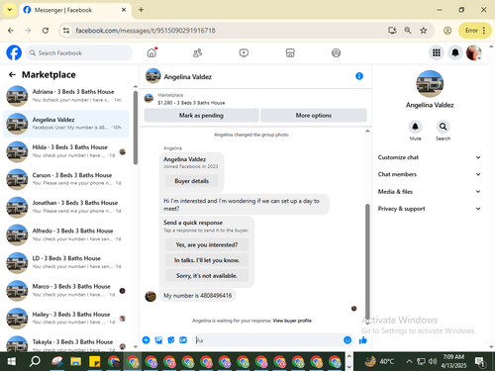The height and width of the screenshot is (371, 495).
Task: Open Windows Start menu
Action: pyautogui.click(x=12, y=362)
